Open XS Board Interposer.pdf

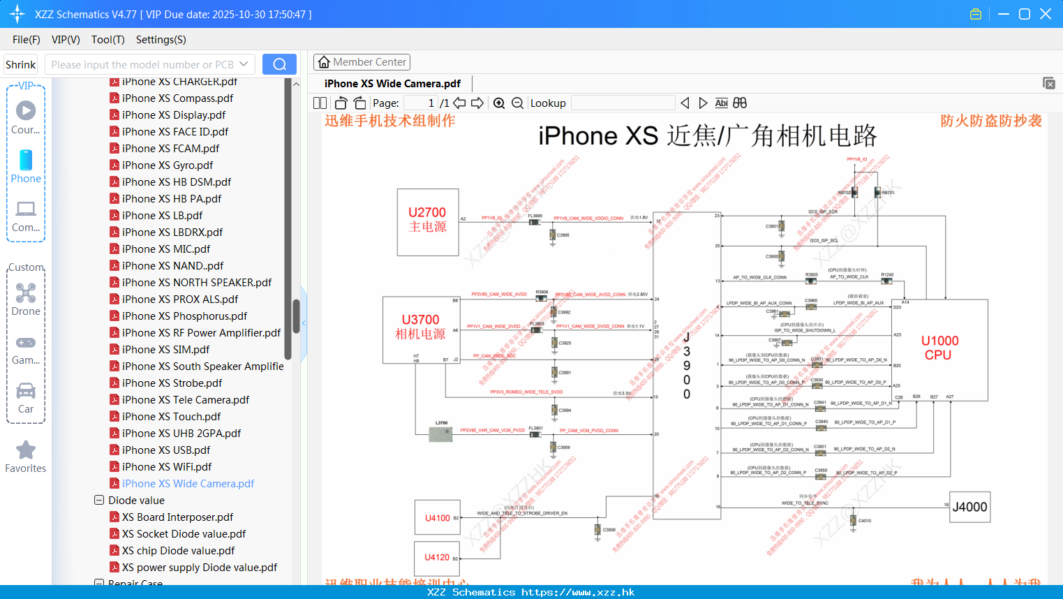pos(177,517)
